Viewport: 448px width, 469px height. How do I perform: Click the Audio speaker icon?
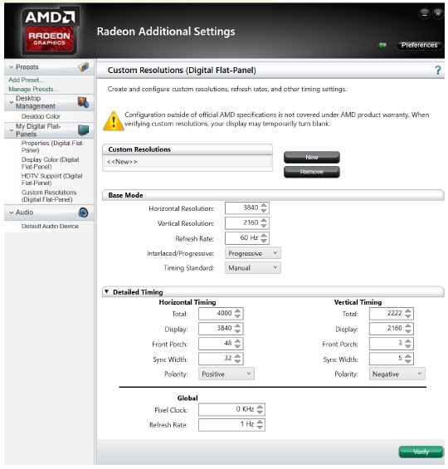click(x=83, y=213)
